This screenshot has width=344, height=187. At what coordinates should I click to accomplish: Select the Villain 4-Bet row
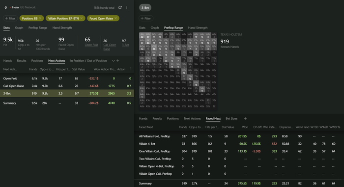coord(239,144)
